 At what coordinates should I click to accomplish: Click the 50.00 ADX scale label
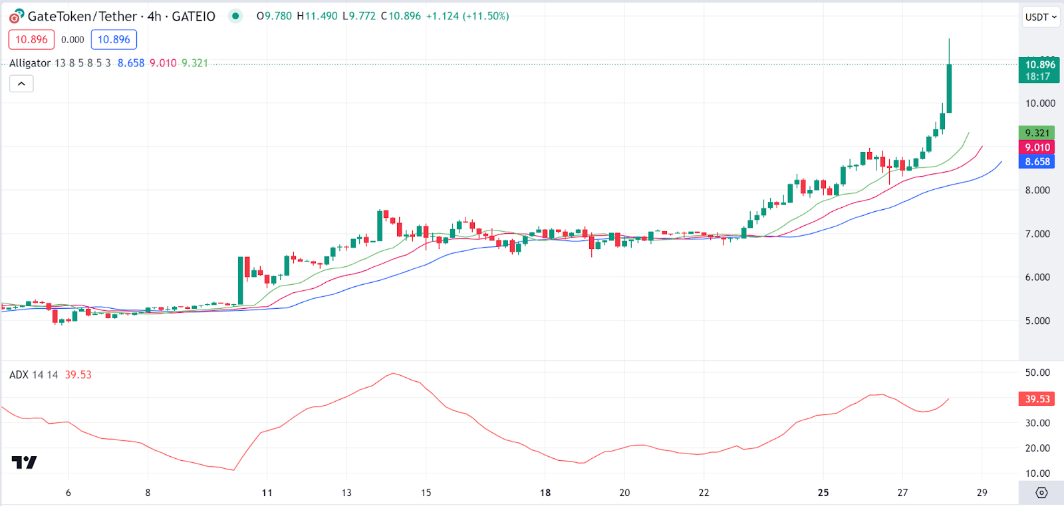[1038, 373]
